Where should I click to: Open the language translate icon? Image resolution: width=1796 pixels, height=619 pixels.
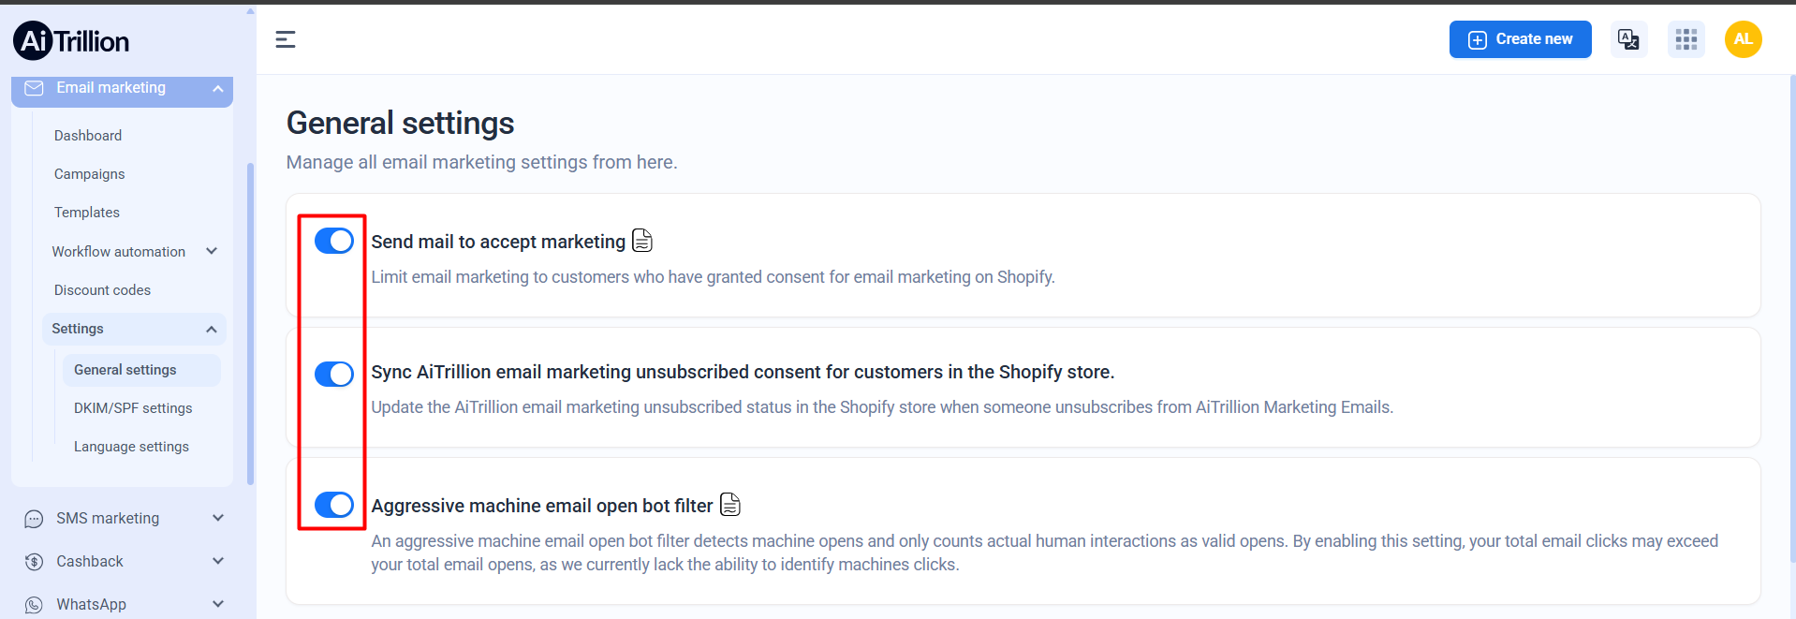point(1628,39)
